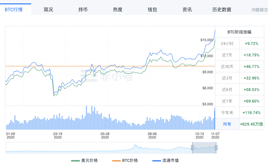Image resolution: width=268 pixels, height=167 pixels.
Task: Select the 近1年 range row
Action: [240, 101]
